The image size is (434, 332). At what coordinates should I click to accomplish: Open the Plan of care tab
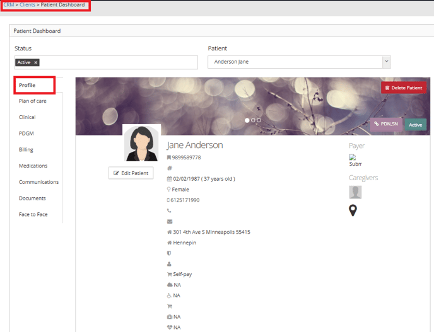click(x=33, y=101)
